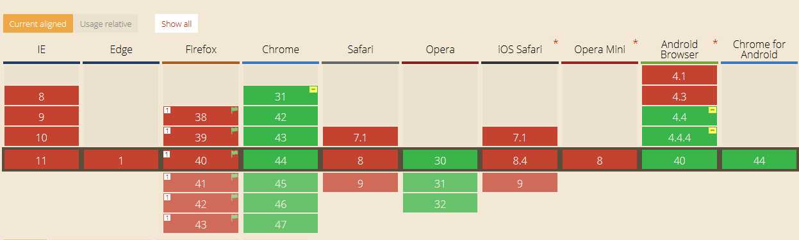Click the flag icon on Firefox 40

point(235,154)
